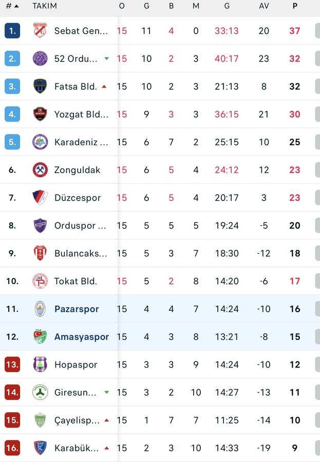320x462 pixels.
Task: Click the Düzcespor shield crest
Action: 40,198
